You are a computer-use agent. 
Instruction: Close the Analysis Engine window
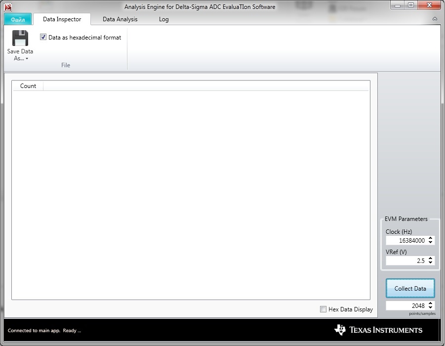pyautogui.click(x=429, y=5)
